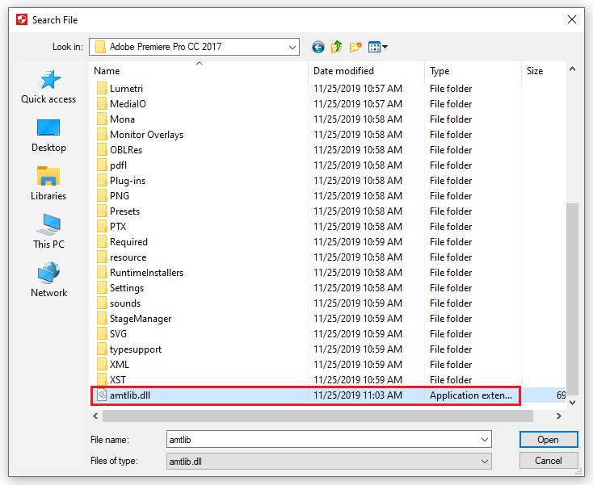Open This PC in the sidebar
The width and height of the screenshot is (593, 485).
pos(48,232)
